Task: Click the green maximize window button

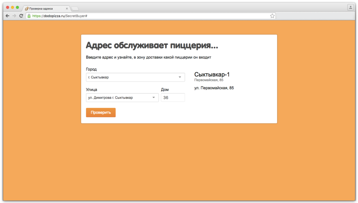Action: [x=17, y=7]
